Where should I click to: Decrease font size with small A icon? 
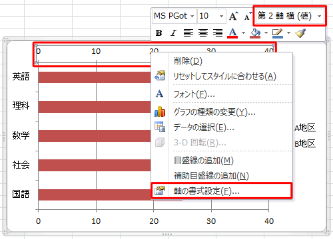click(x=248, y=16)
